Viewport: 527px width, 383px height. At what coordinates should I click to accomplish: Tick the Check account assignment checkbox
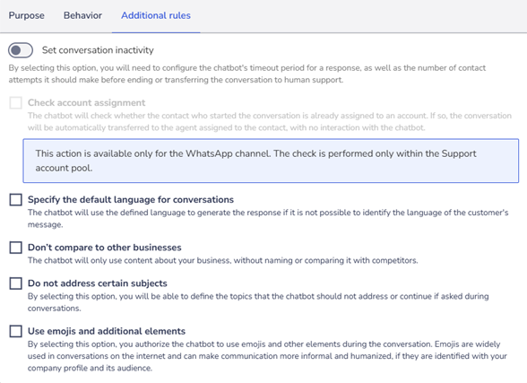(x=16, y=102)
